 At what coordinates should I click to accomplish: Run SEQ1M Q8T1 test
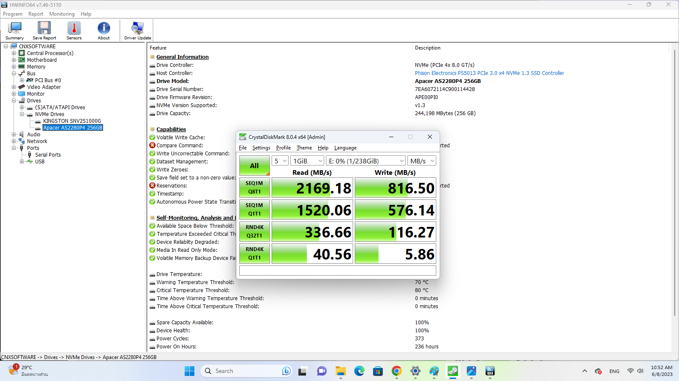coord(254,188)
